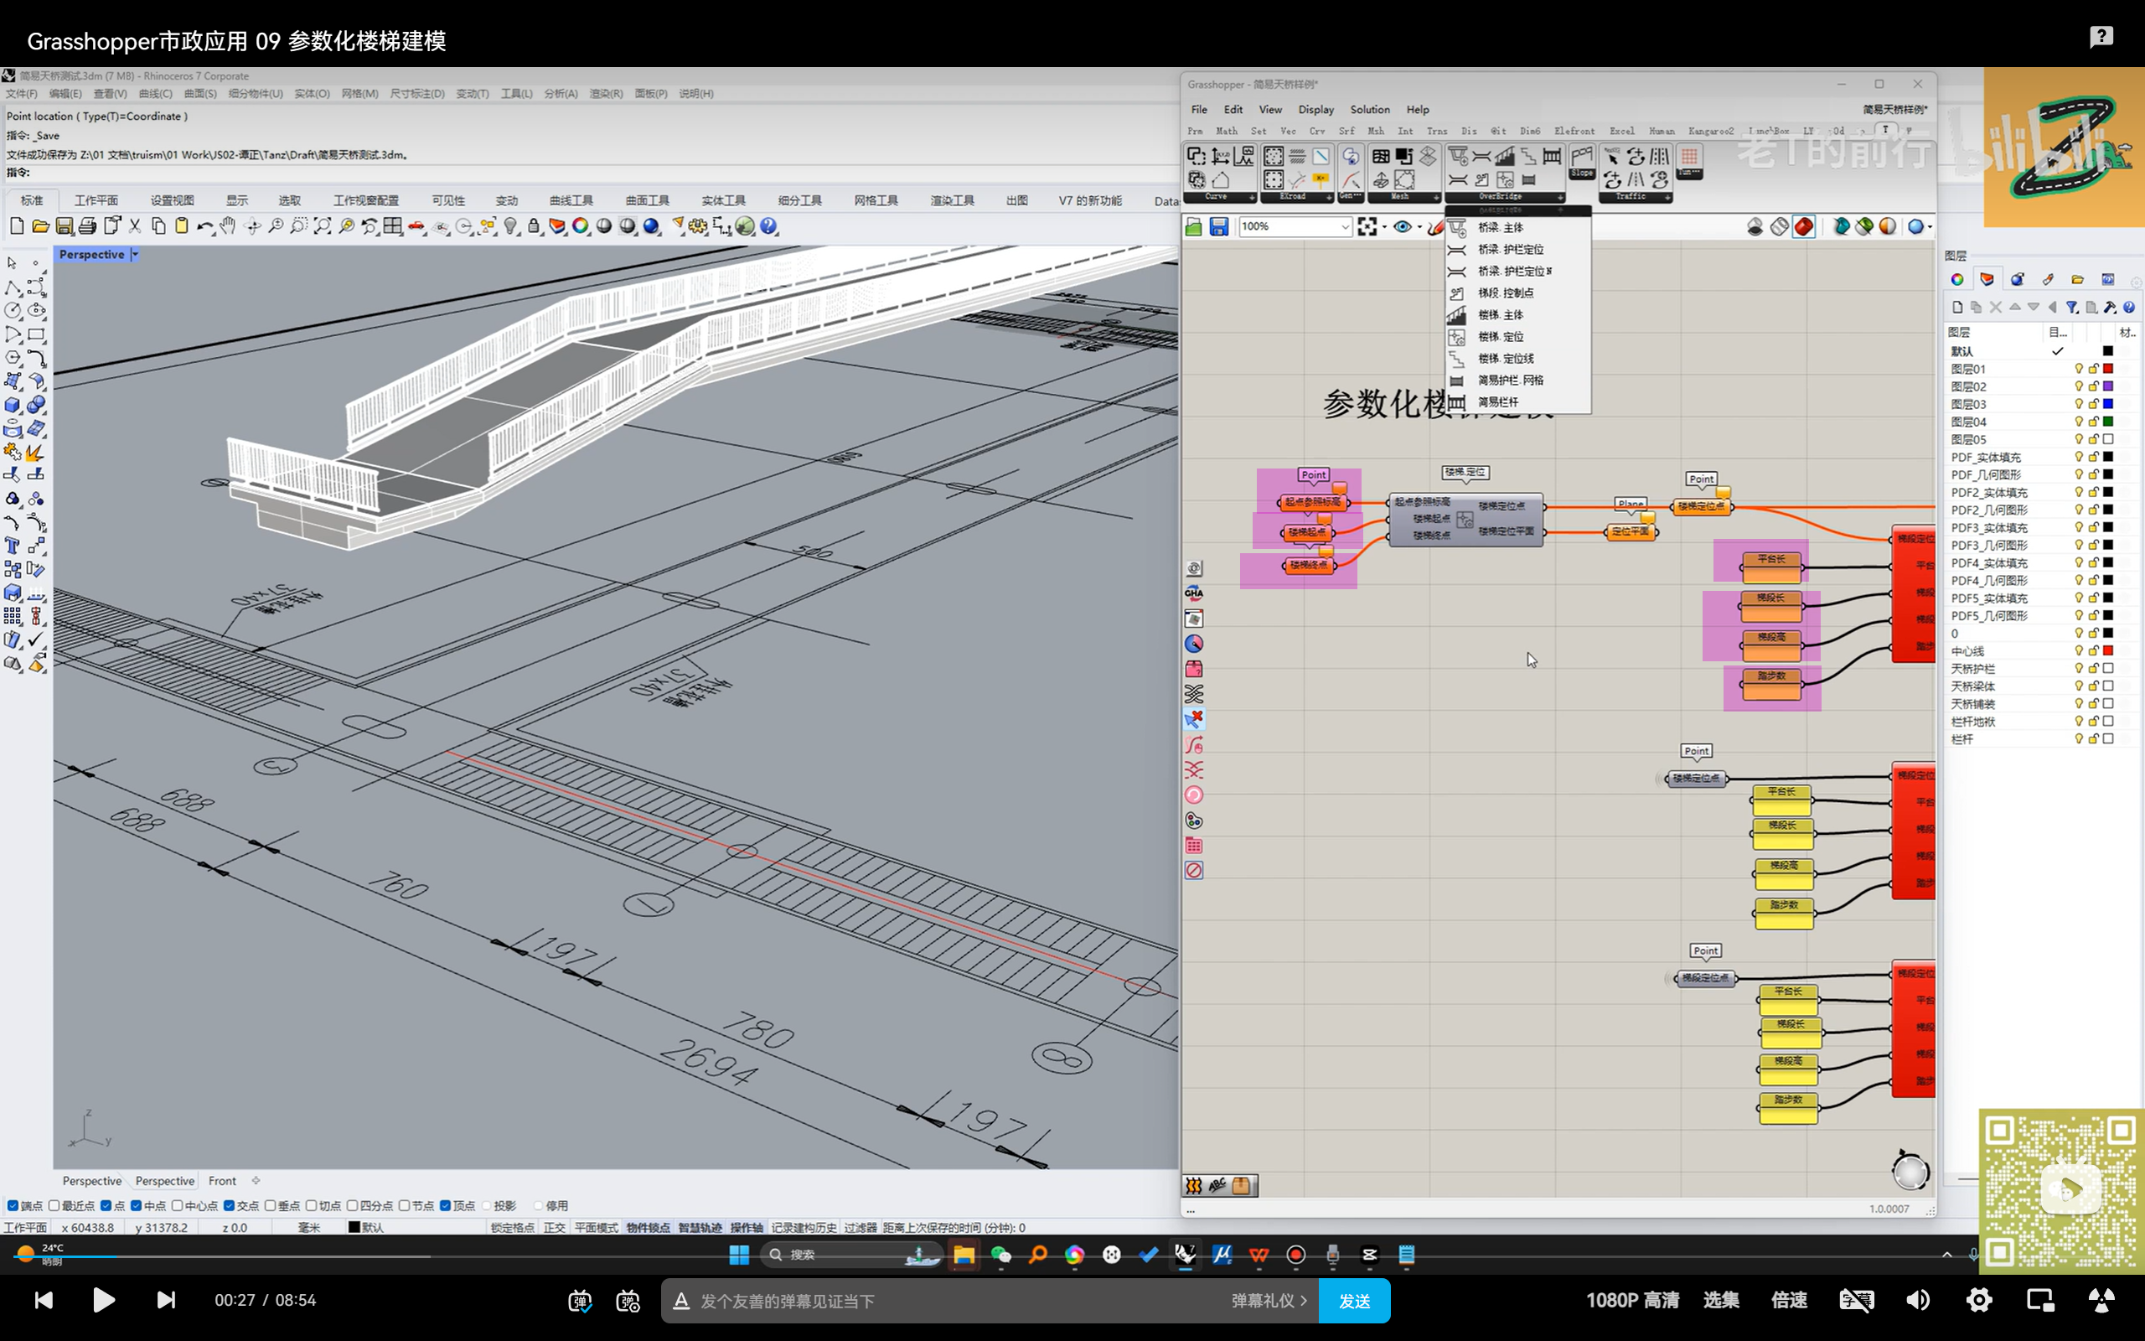Click the Grasshopper open file icon
The image size is (2145, 1341).
pos(1194,227)
